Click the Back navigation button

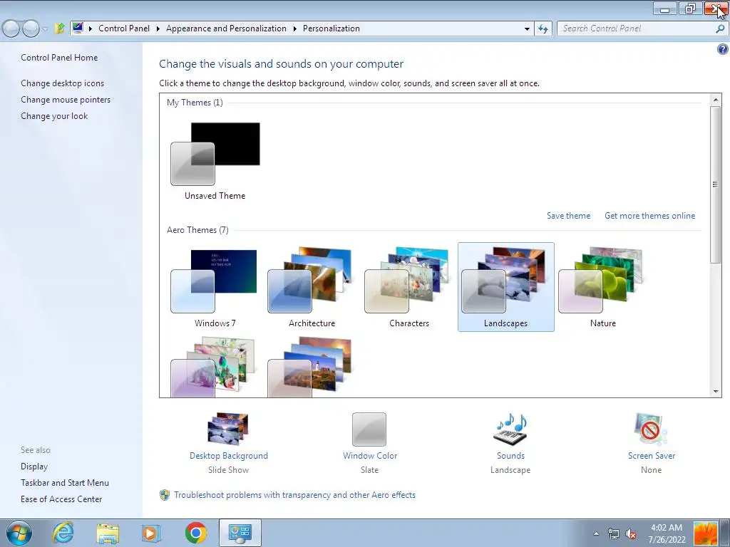pos(11,28)
